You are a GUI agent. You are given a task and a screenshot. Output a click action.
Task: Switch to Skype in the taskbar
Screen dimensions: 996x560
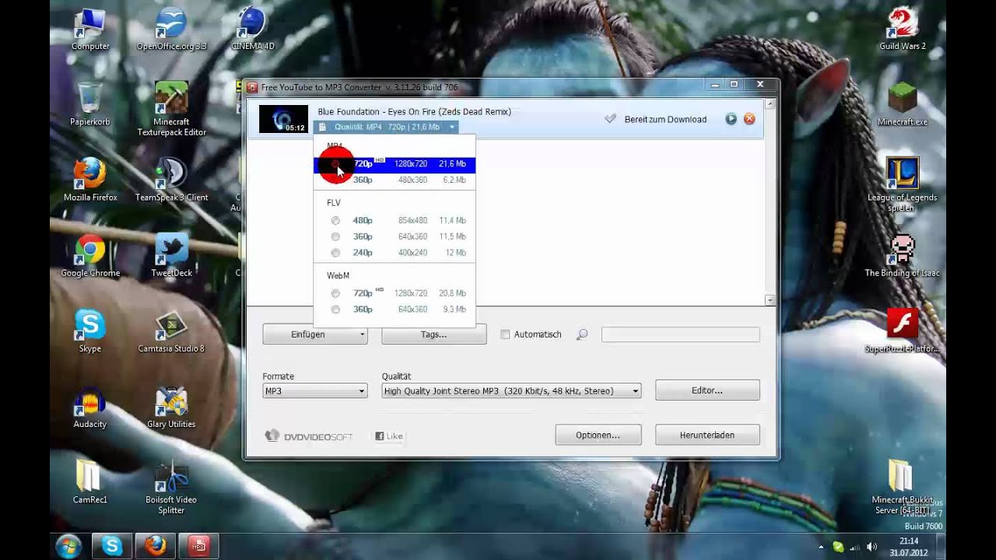coord(111,546)
